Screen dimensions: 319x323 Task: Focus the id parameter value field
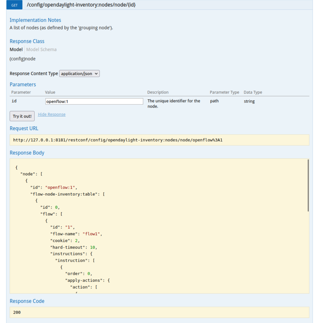point(94,102)
